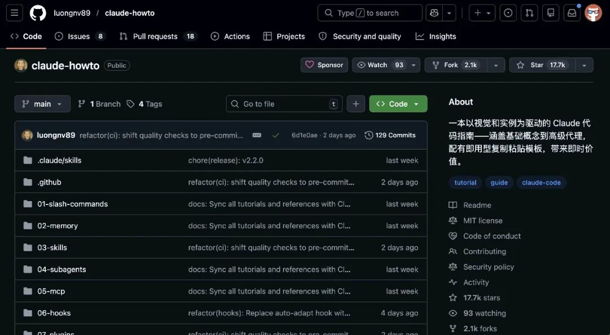Open the claude-howto breadcrumb link
Image resolution: width=610 pixels, height=335 pixels.
tap(129, 13)
